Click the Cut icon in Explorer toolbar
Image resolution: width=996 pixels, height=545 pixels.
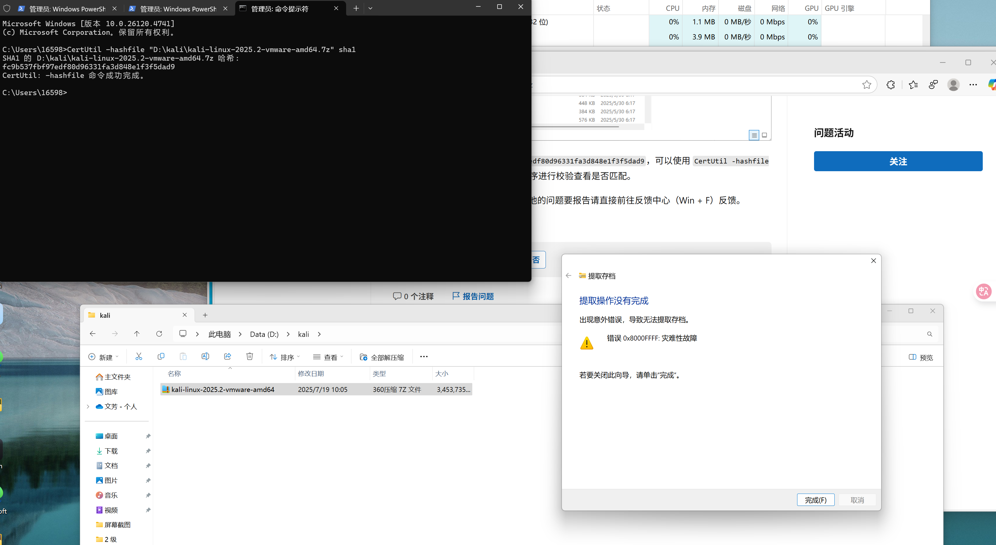tap(139, 357)
